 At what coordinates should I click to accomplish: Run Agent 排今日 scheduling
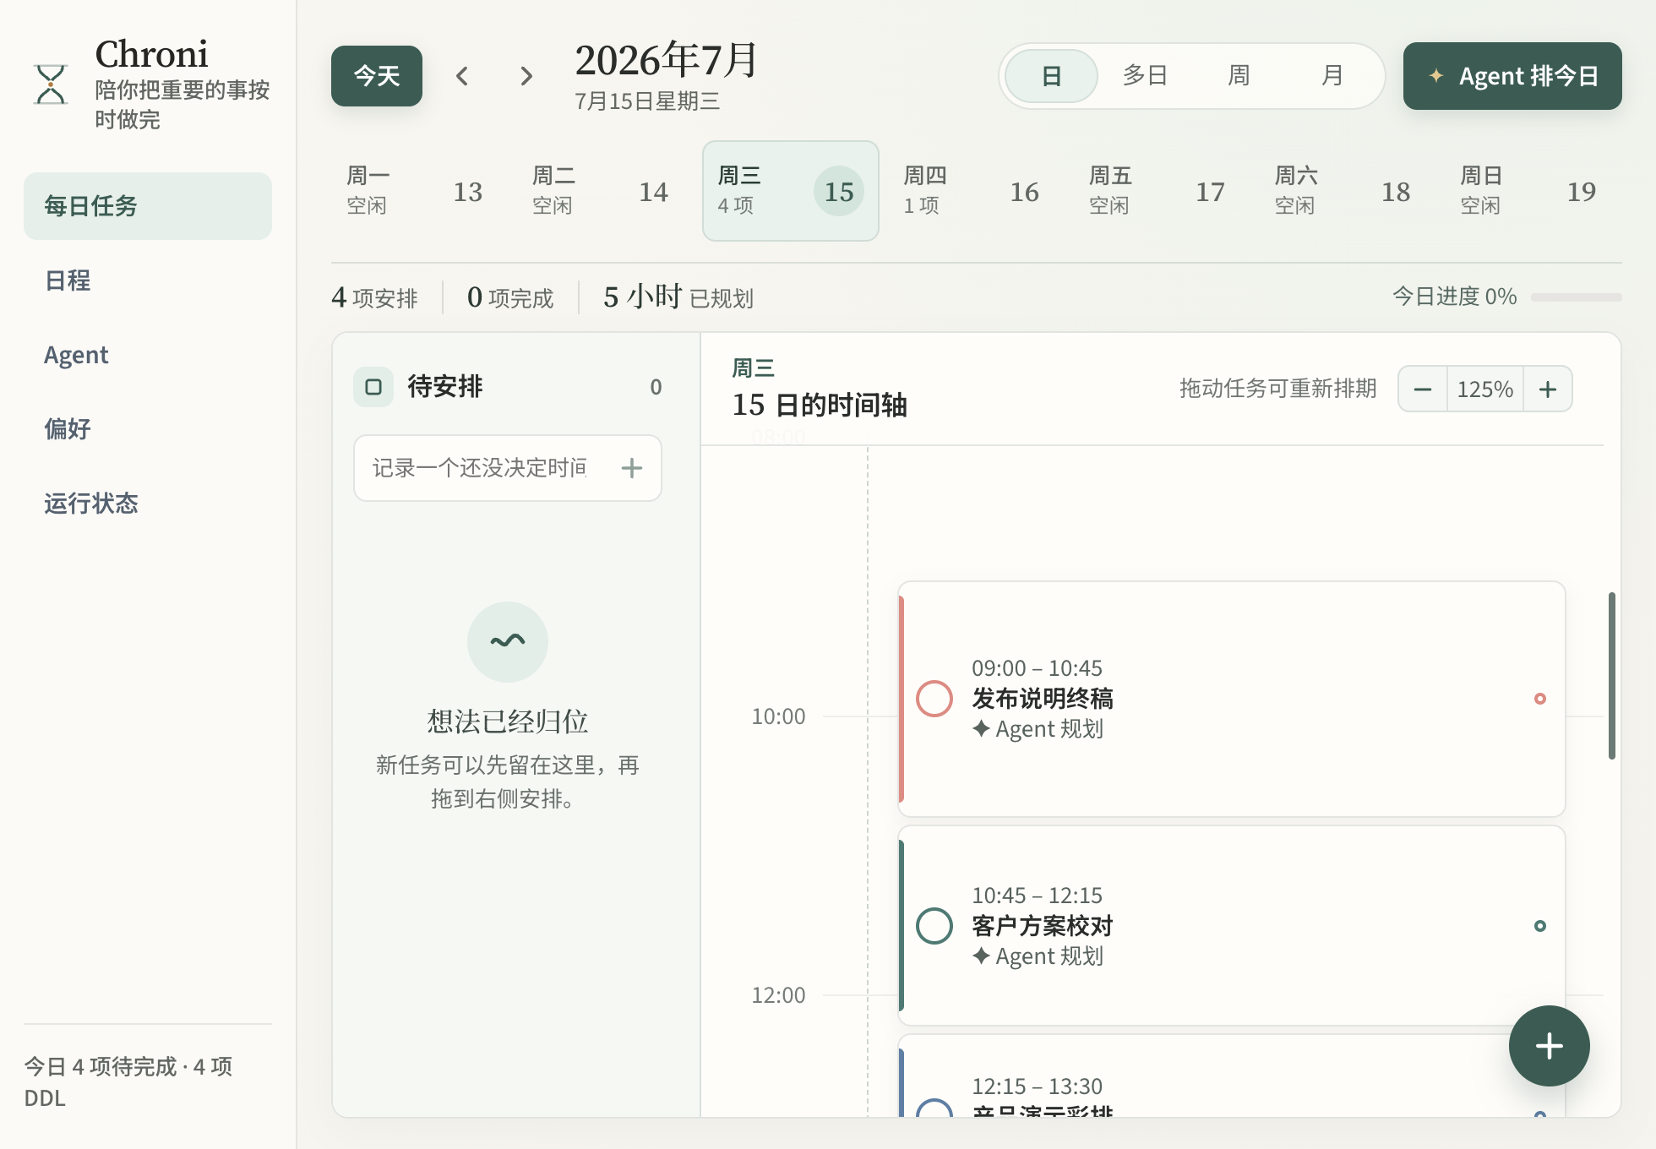[1512, 76]
